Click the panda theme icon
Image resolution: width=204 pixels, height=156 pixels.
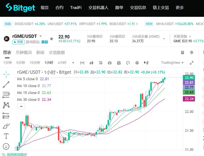(146, 63)
